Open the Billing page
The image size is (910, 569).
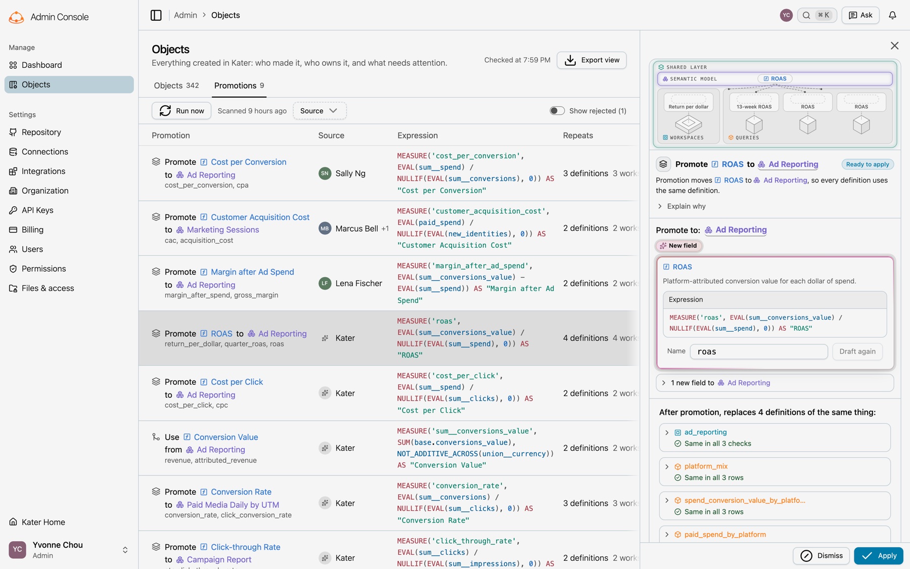(x=69, y=230)
